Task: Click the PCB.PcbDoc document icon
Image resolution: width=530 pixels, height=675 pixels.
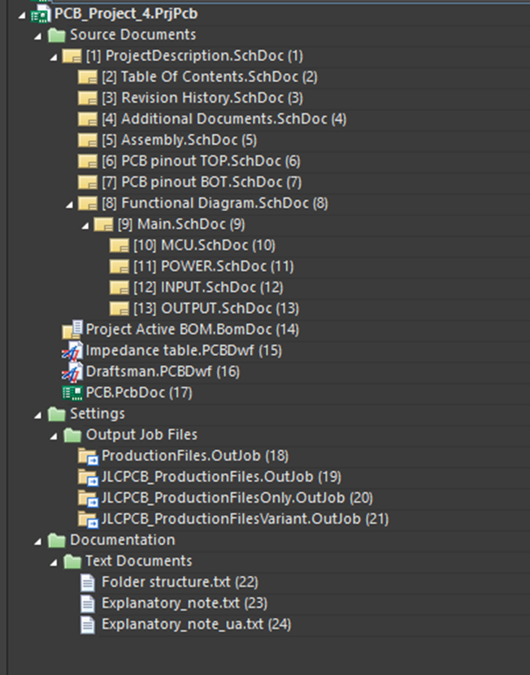Action: pyautogui.click(x=73, y=392)
